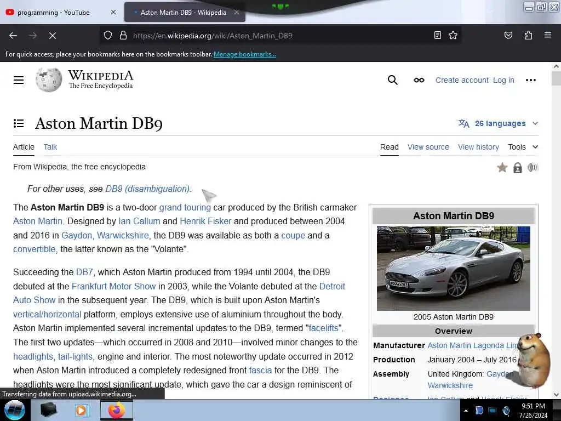Open the Pocket save icon
The width and height of the screenshot is (561, 421).
click(508, 35)
